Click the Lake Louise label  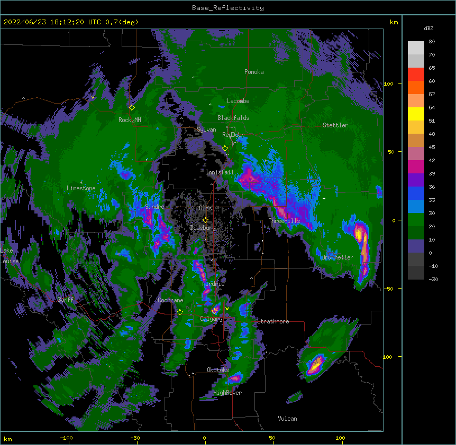(x=10, y=256)
